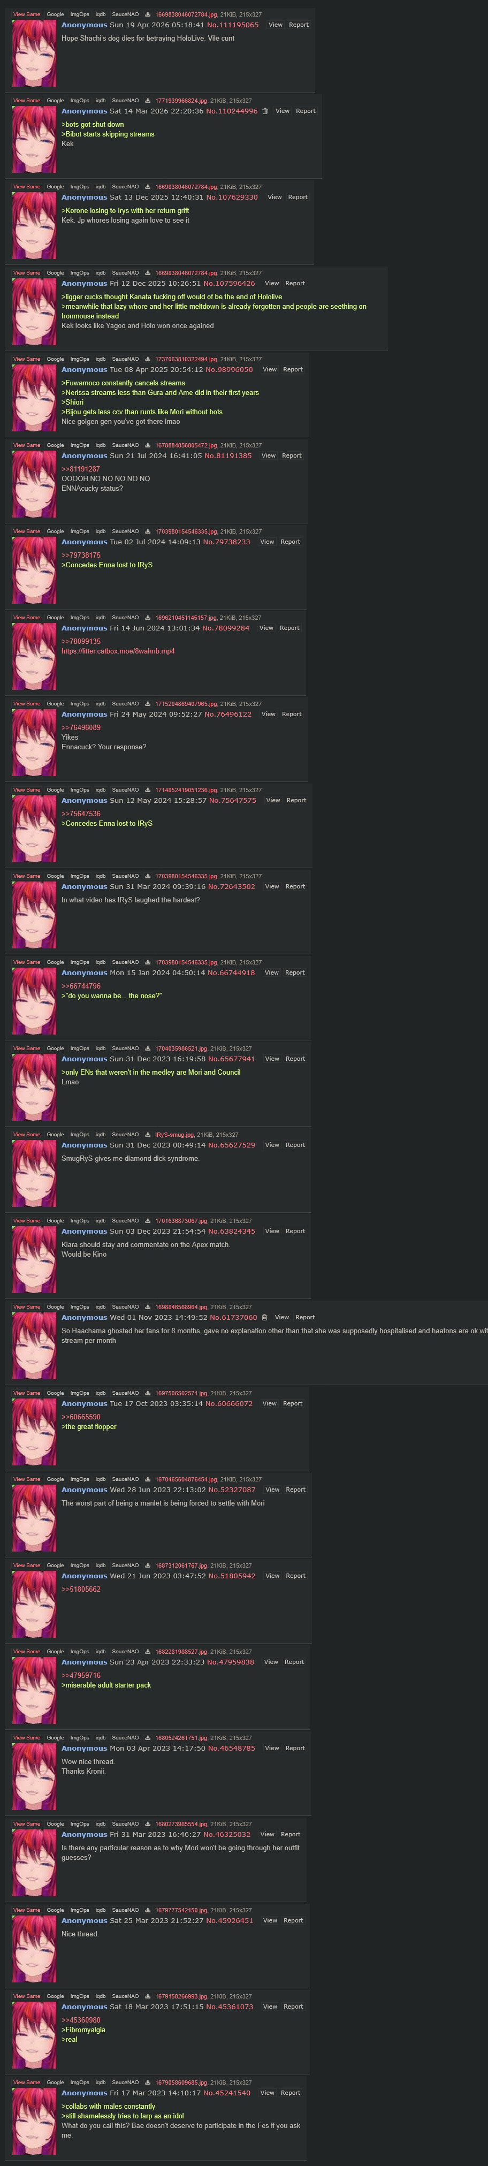Search SauceNAO for post No.46548785 image
Viewport: 488px width, 2166px height.
(125, 1738)
